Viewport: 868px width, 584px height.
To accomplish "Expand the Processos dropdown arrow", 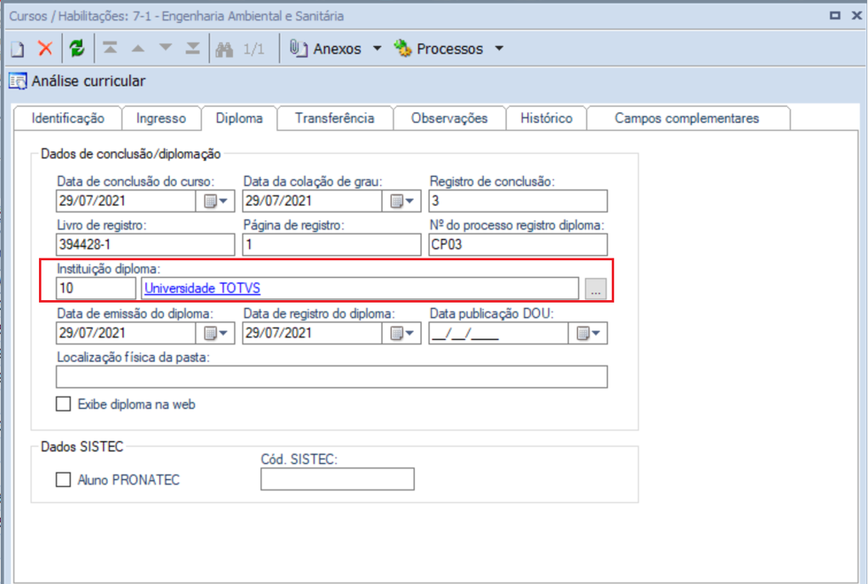I will 499,48.
